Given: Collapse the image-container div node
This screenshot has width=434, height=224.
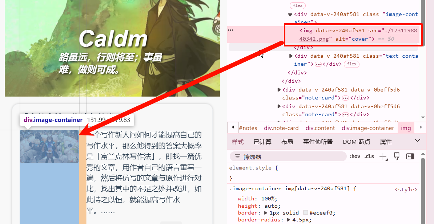Looking at the screenshot, I should (x=290, y=15).
